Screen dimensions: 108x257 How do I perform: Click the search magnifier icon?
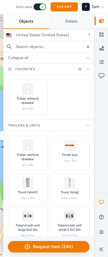coord(9,47)
